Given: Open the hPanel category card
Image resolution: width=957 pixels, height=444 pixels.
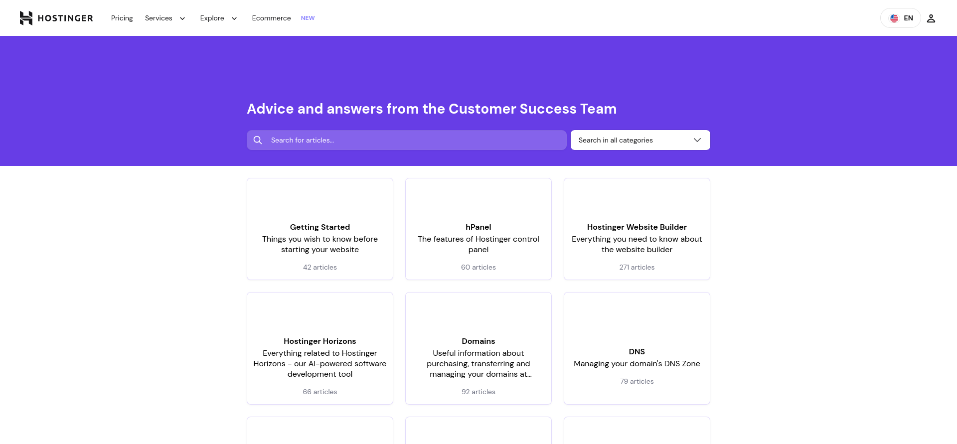Looking at the screenshot, I should click(x=478, y=229).
